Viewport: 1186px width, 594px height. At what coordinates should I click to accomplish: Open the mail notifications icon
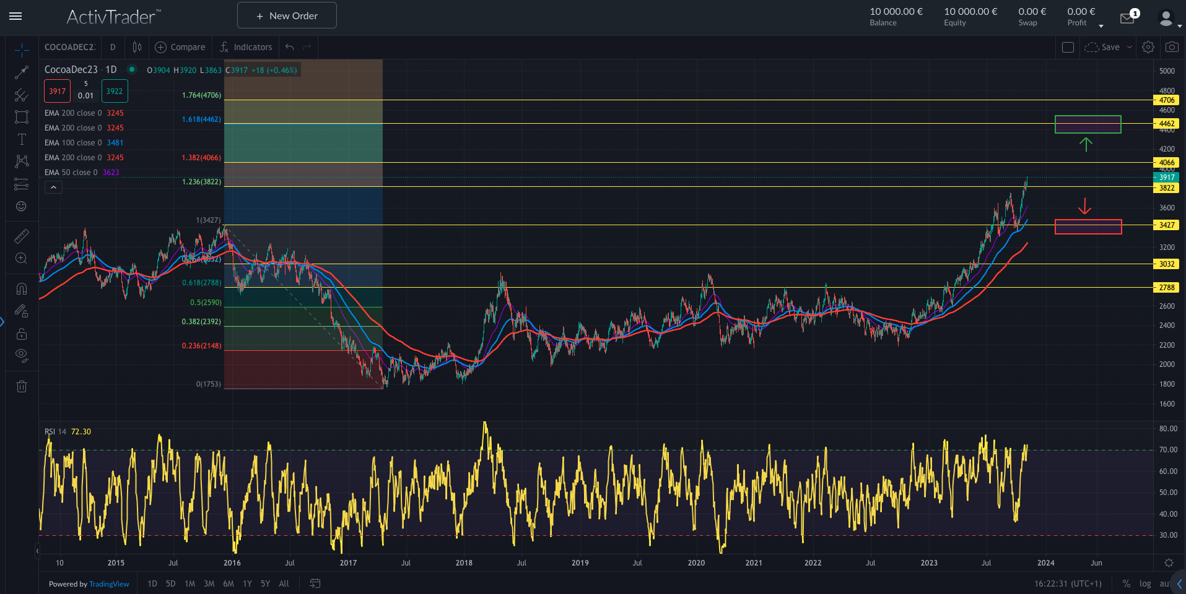(1127, 19)
